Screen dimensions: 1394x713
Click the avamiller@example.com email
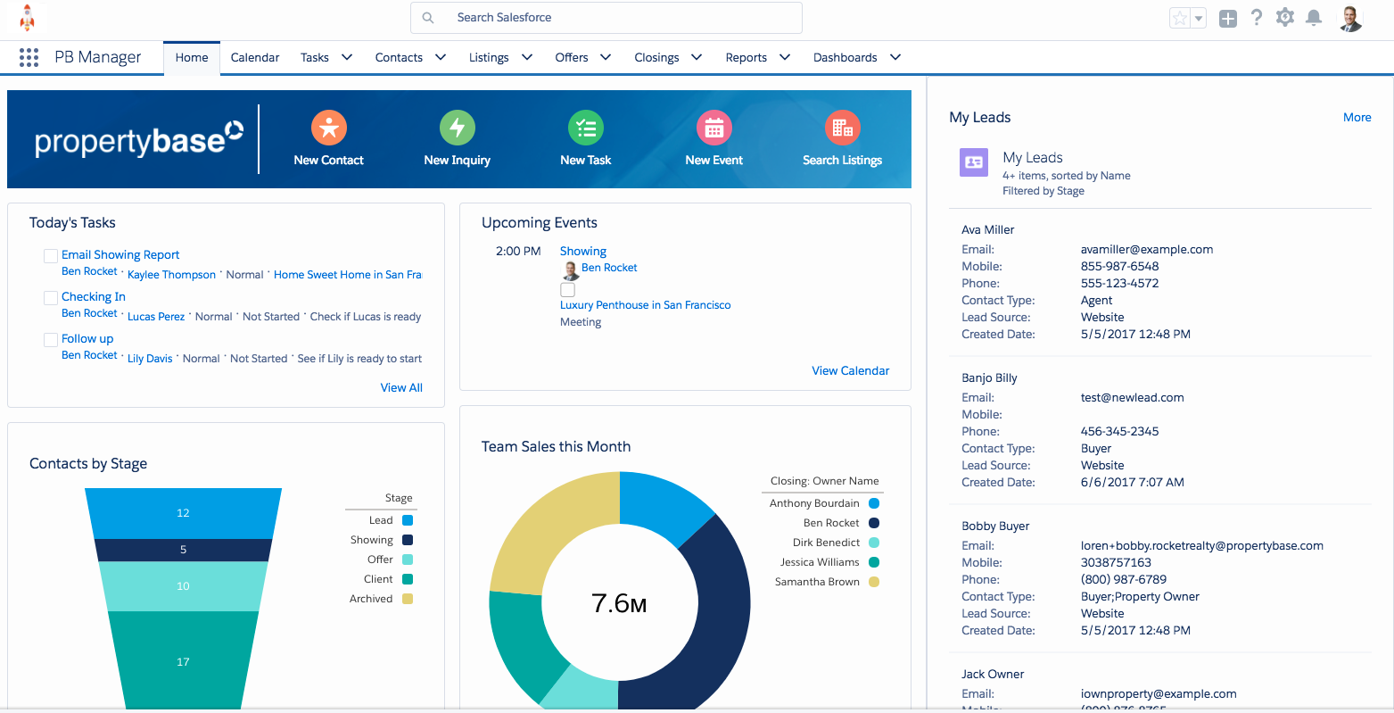pos(1147,249)
